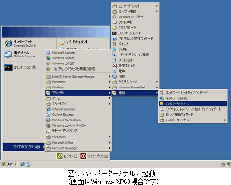Click the メモ帳 icon
The image size is (231, 185).
click(114, 49)
